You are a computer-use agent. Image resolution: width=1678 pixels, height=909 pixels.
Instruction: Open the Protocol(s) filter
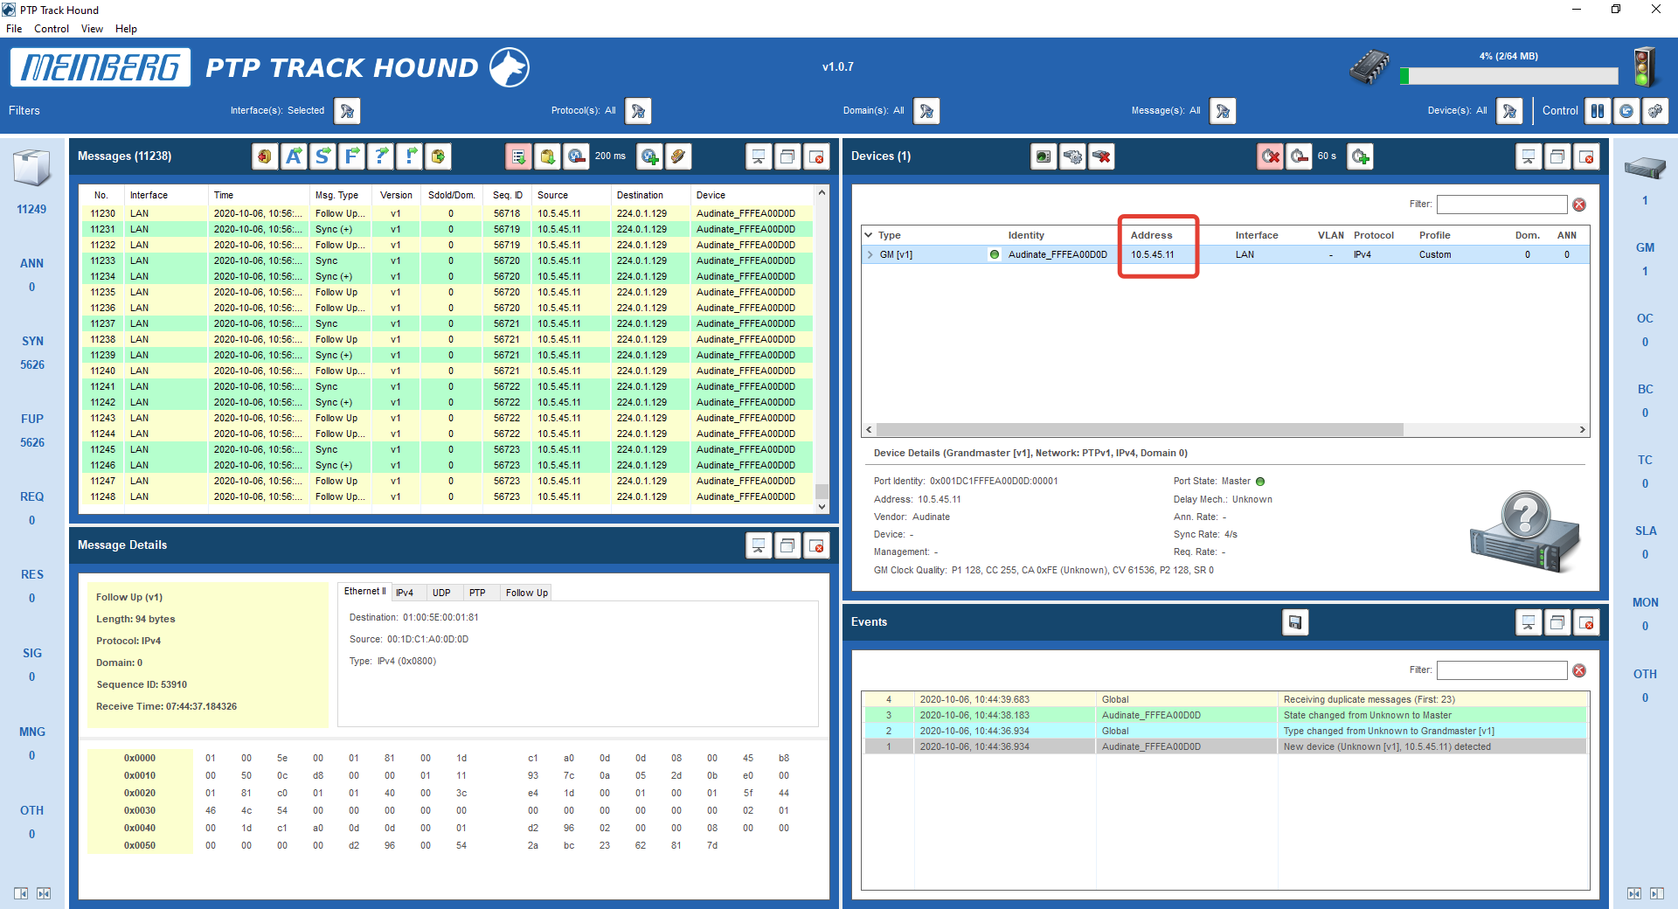(638, 111)
